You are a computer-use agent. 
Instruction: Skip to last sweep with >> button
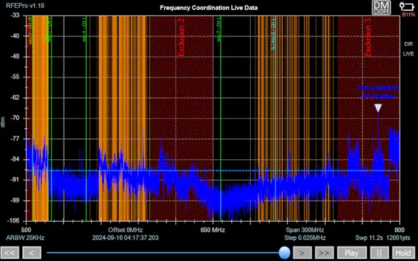tap(324, 253)
